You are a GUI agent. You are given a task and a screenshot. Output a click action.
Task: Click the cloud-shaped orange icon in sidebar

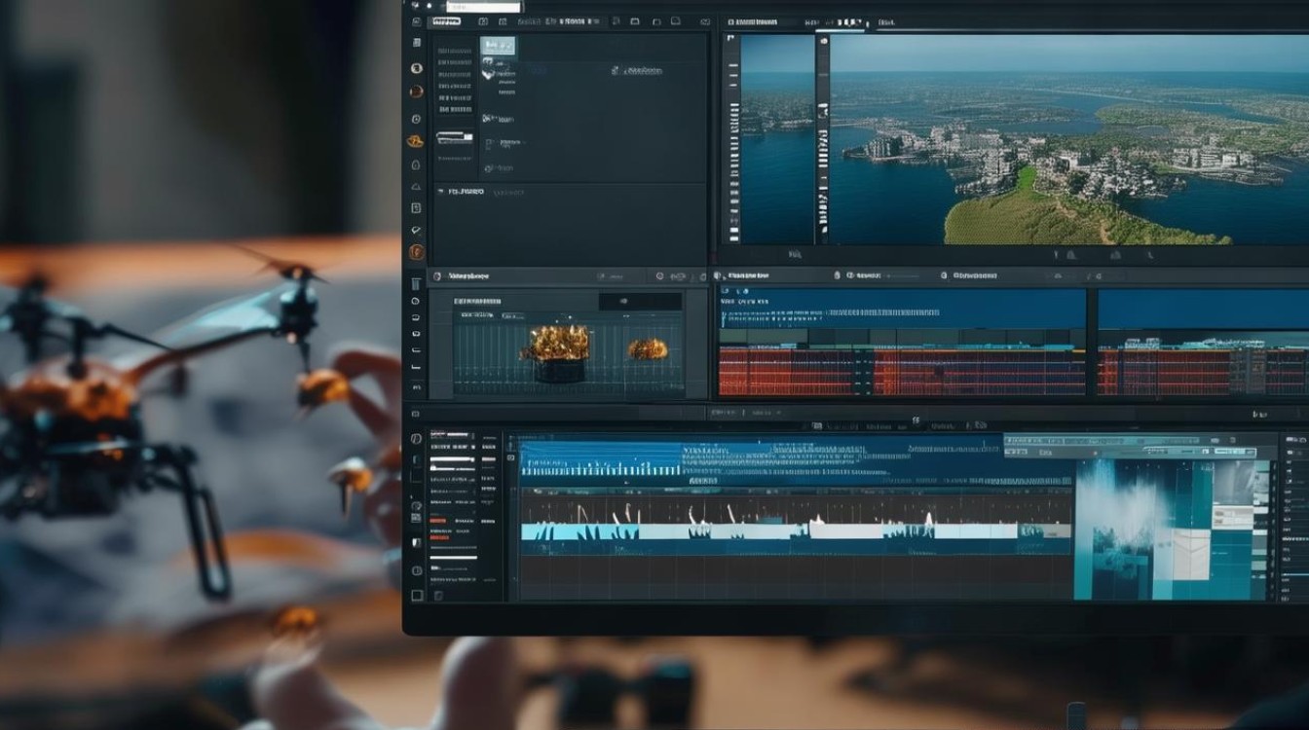tap(416, 141)
